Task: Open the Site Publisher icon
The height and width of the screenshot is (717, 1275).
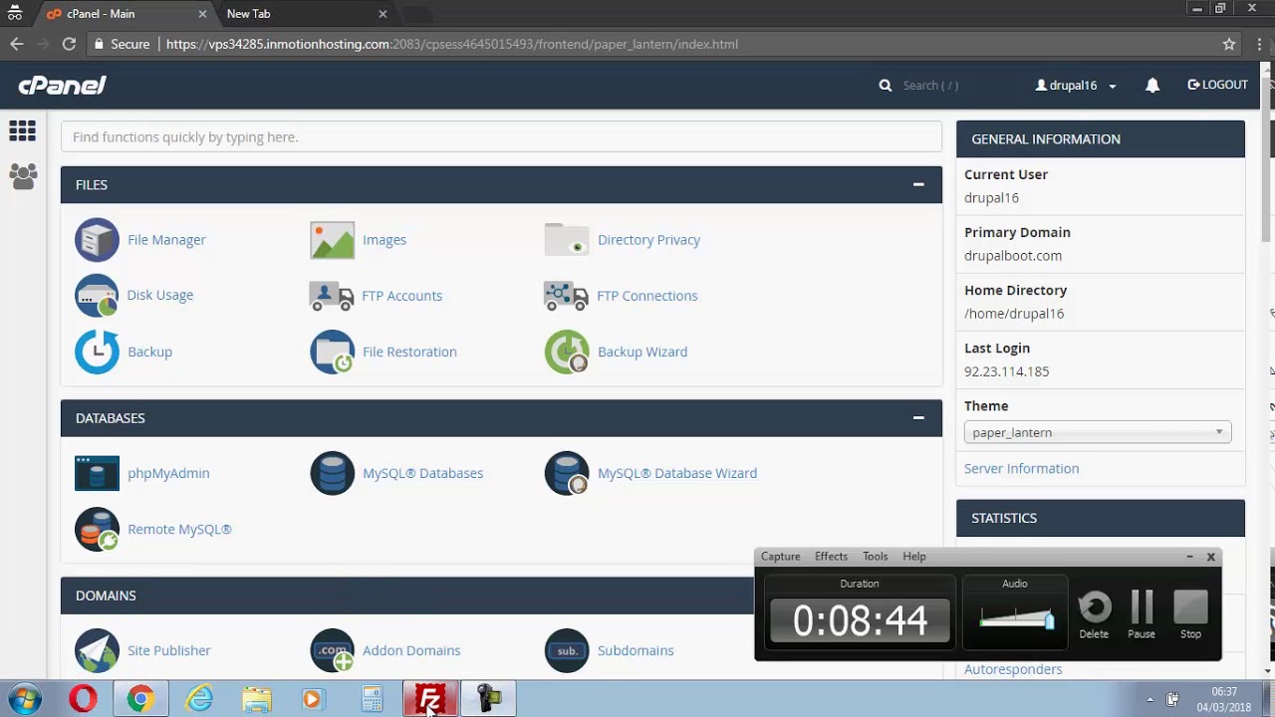Action: (x=97, y=650)
